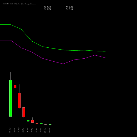
Task: Select the tall green candle for 08 May
Action: pyautogui.click(x=11, y=98)
